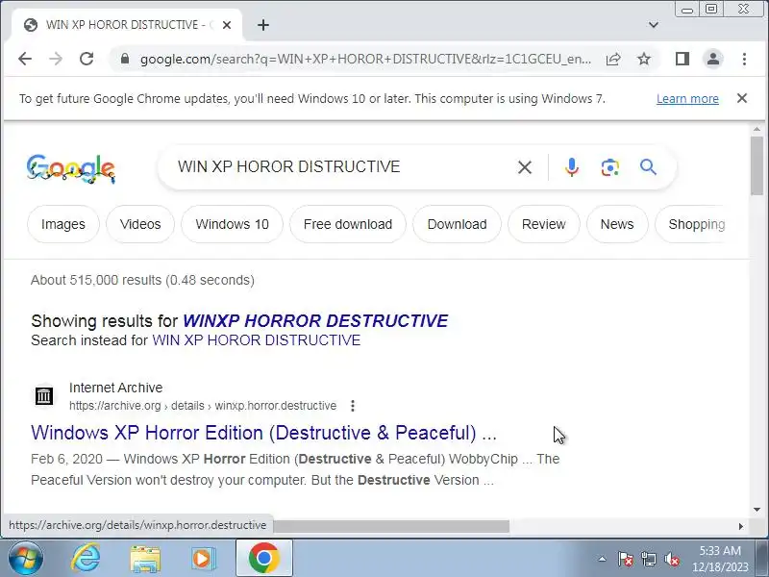The width and height of the screenshot is (769, 577).
Task: Select the Review filter chip
Action: (543, 224)
